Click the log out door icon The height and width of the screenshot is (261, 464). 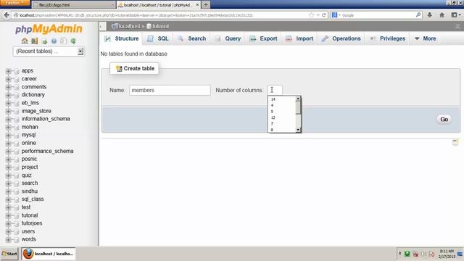click(x=34, y=41)
